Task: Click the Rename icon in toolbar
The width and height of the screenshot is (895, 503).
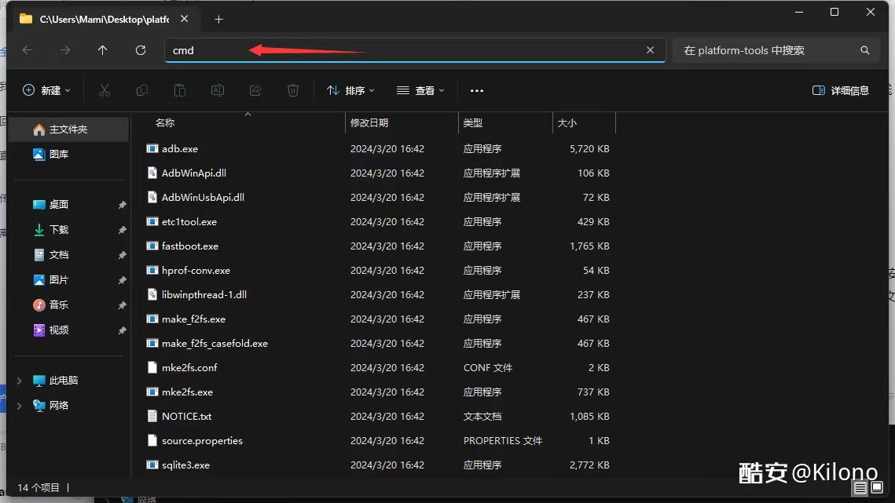Action: [x=218, y=90]
